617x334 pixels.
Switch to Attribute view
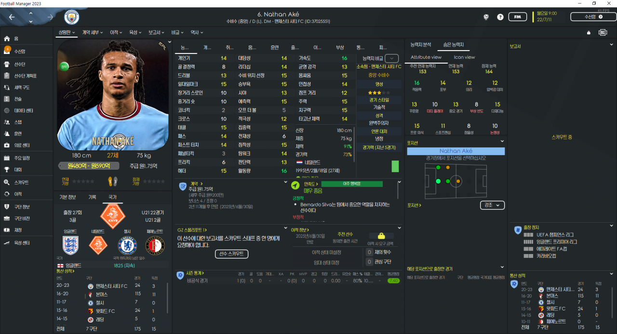(426, 57)
